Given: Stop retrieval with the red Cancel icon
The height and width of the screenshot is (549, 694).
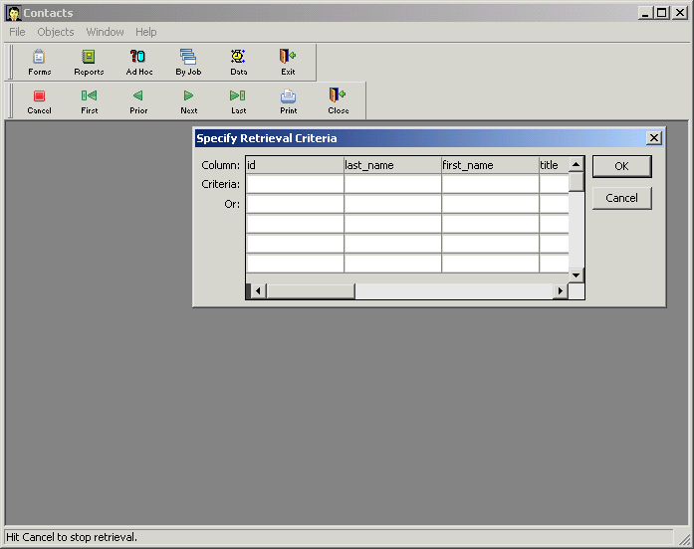Looking at the screenshot, I should 39,101.
